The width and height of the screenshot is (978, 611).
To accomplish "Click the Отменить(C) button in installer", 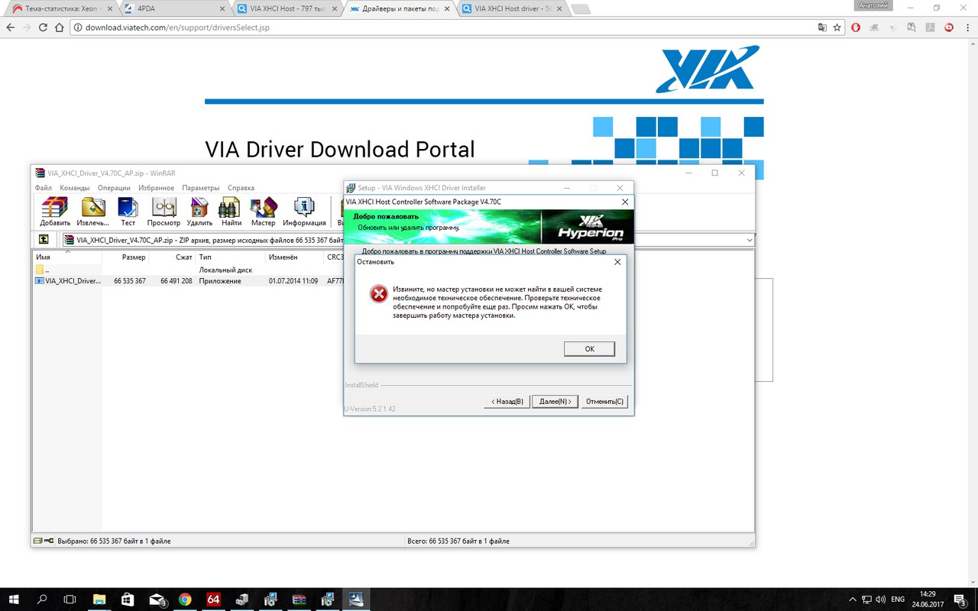I will pos(604,402).
